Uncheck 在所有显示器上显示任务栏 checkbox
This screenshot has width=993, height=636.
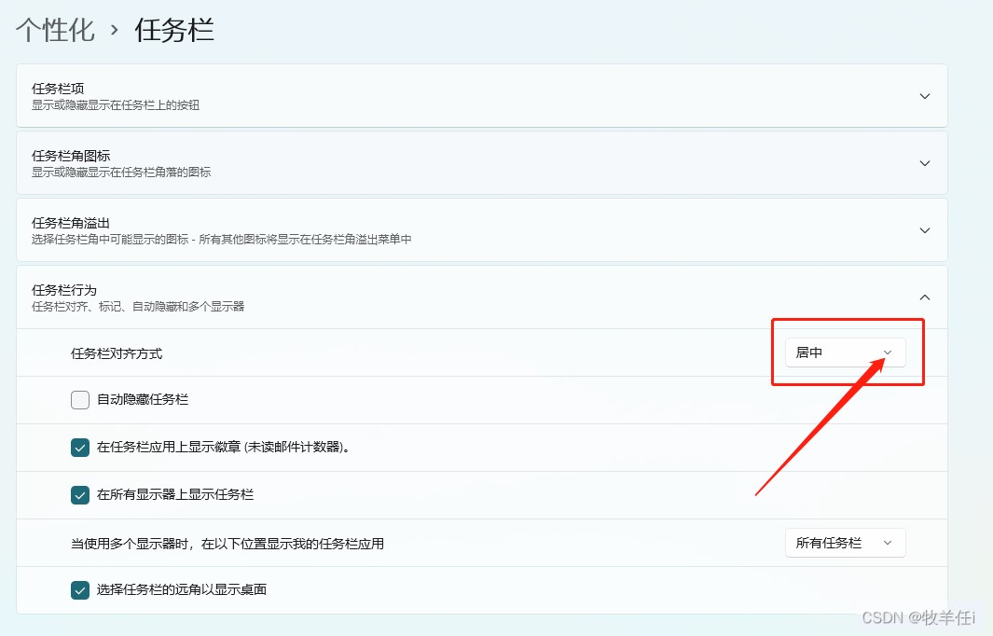pos(80,495)
